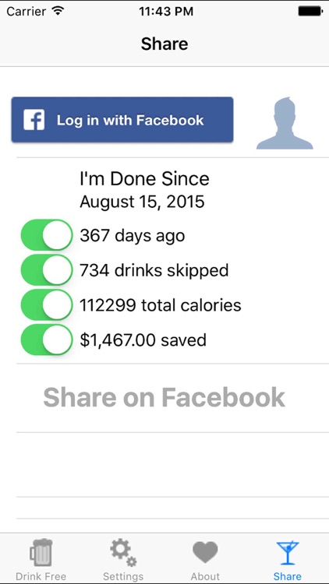
Task: Tap the Wi-Fi status icon
Action: (x=58, y=11)
